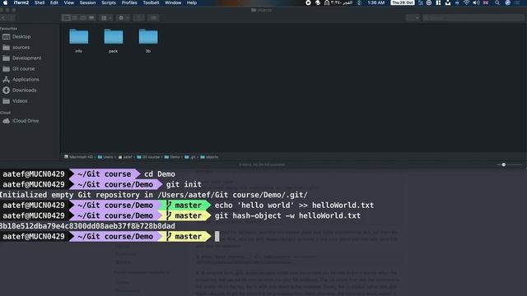Open the 3b folder in Finder

(148, 37)
